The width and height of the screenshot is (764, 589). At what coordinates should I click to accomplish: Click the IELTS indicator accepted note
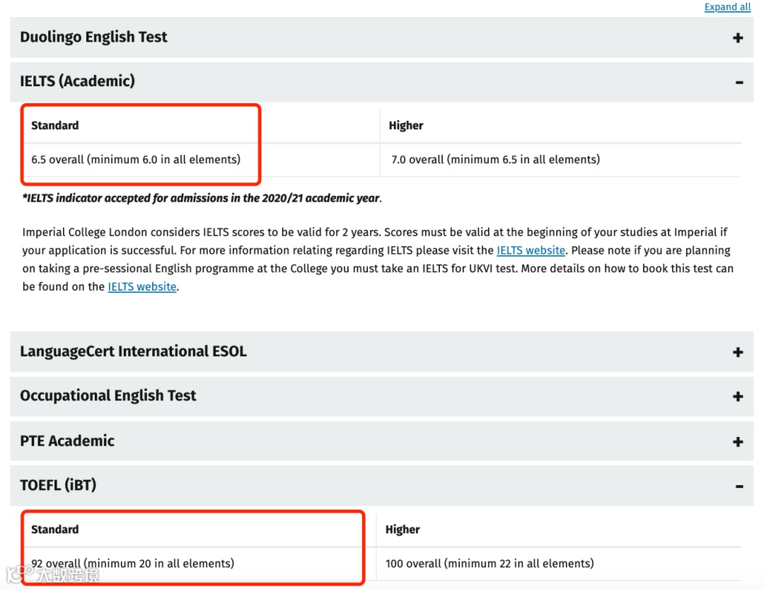[x=202, y=198]
